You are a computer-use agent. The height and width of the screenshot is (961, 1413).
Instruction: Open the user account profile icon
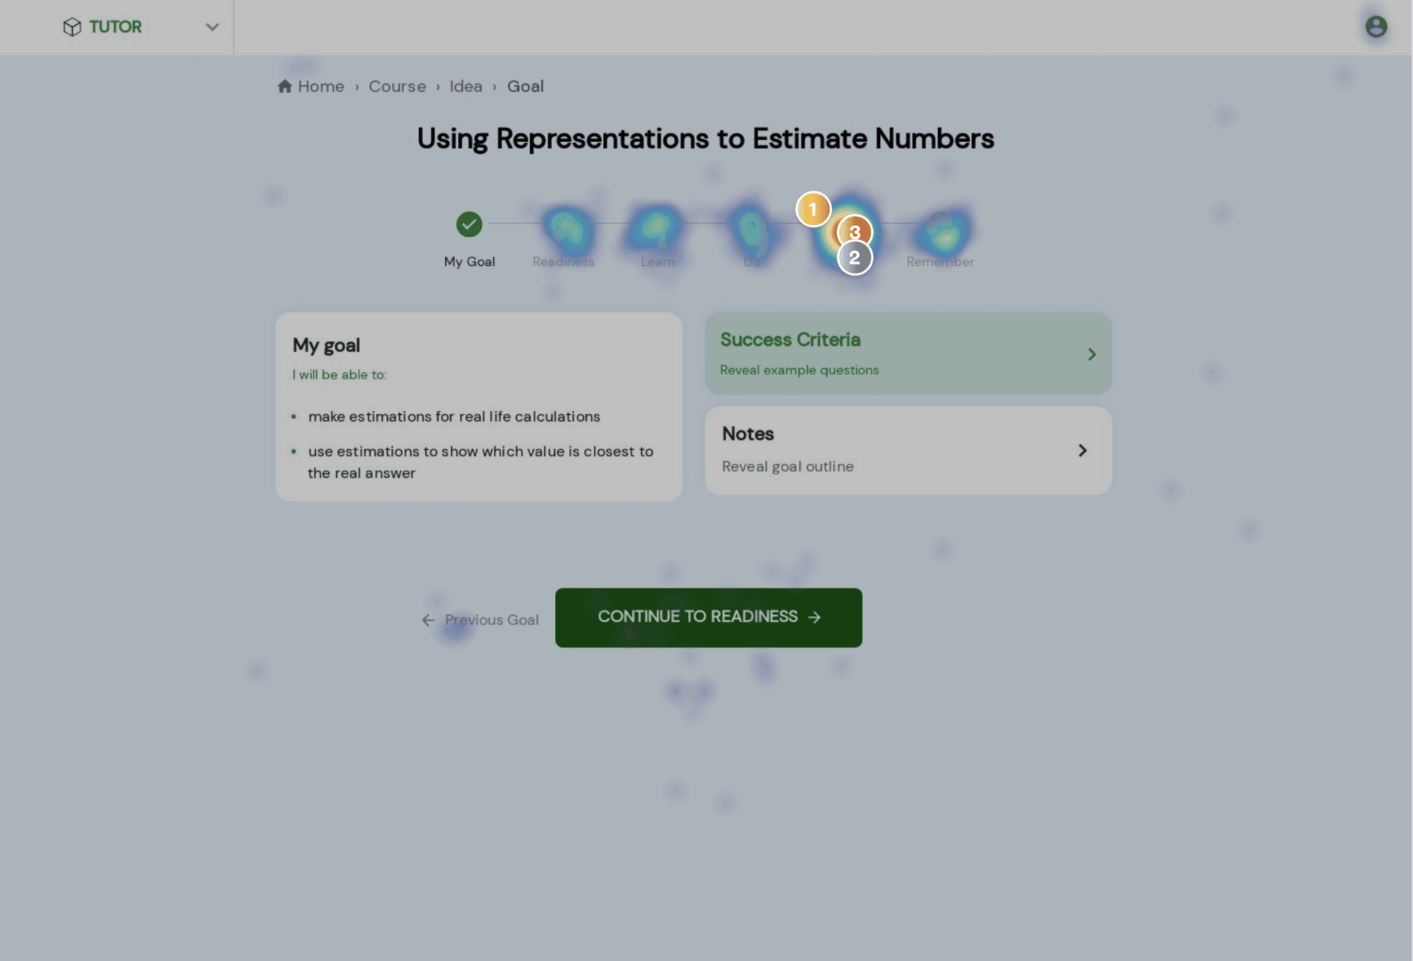tap(1376, 26)
